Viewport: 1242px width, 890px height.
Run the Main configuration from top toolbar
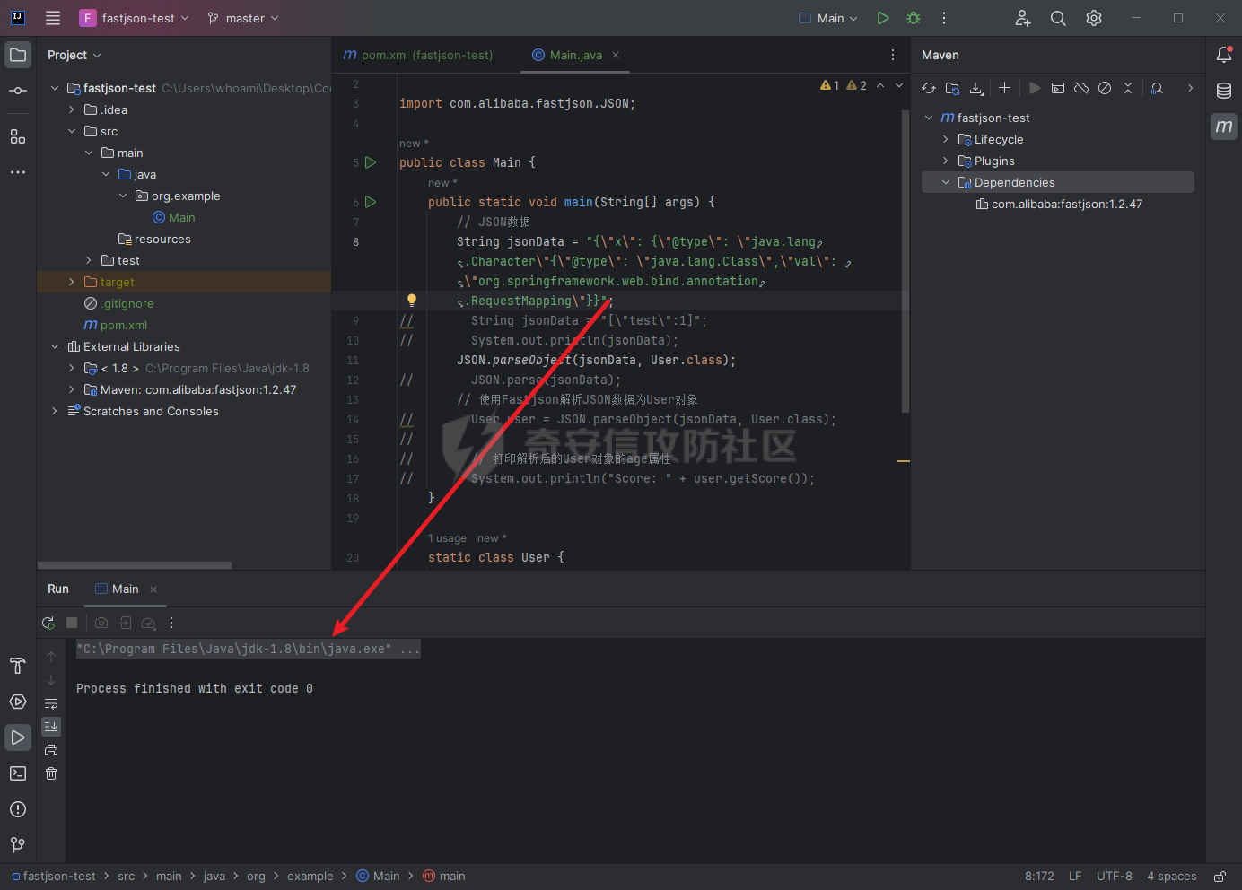pos(883,18)
